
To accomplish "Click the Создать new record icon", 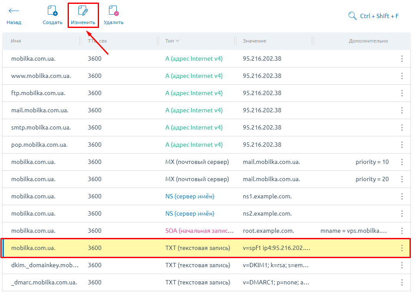I will (53, 11).
